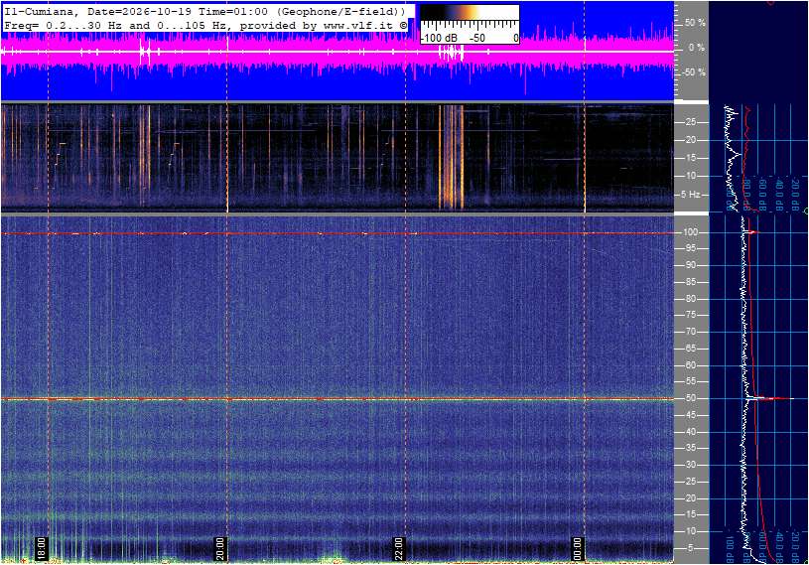Click the 15 tick on upper geophone axis
The height and width of the screenshot is (565, 809).
(x=690, y=158)
